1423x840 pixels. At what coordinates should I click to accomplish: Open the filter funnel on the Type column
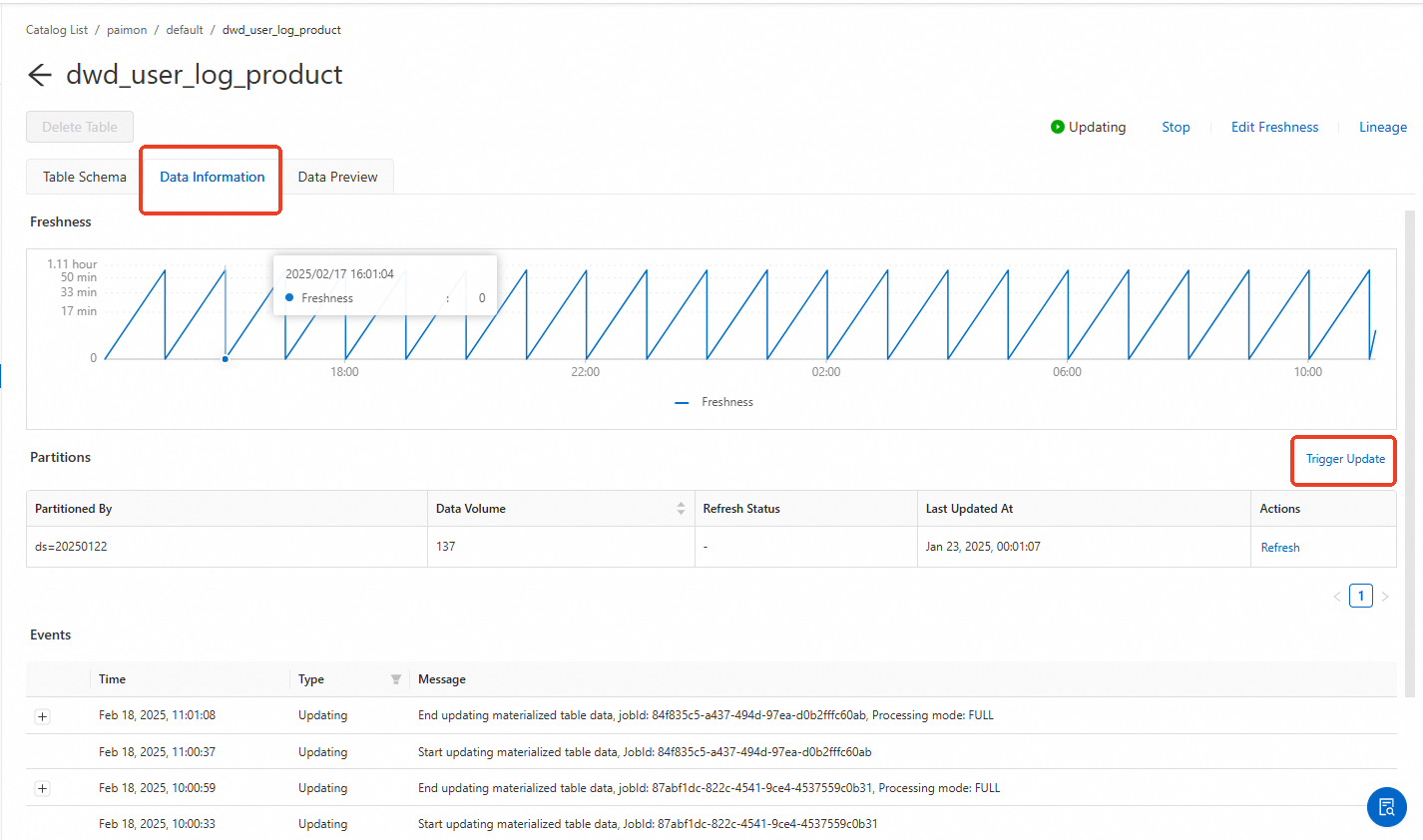coord(395,678)
